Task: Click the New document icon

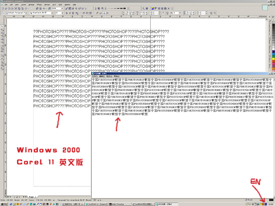Action: (x=3, y=8)
